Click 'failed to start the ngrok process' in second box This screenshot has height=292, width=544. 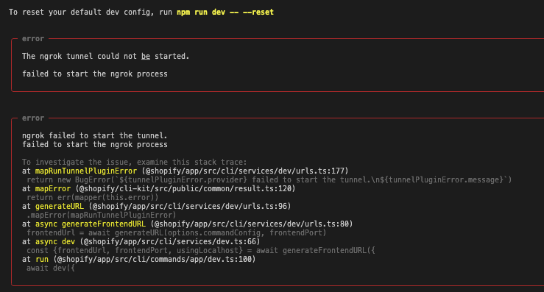[95, 145]
